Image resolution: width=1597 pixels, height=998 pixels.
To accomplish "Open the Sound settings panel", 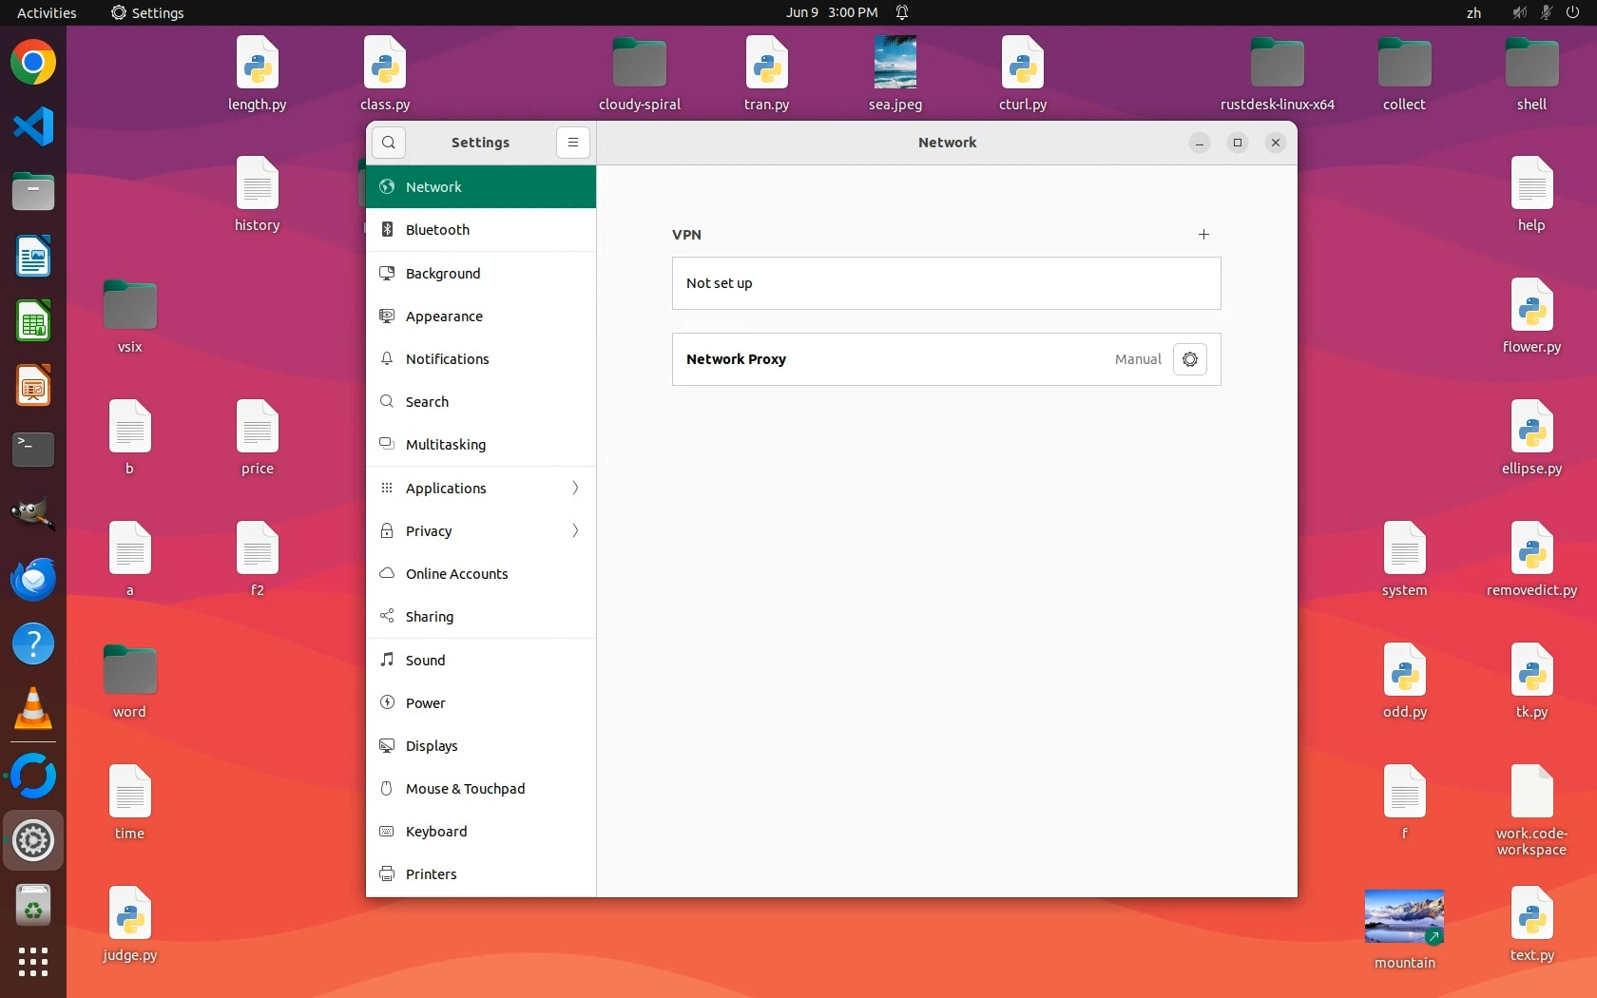I will click(x=480, y=661).
